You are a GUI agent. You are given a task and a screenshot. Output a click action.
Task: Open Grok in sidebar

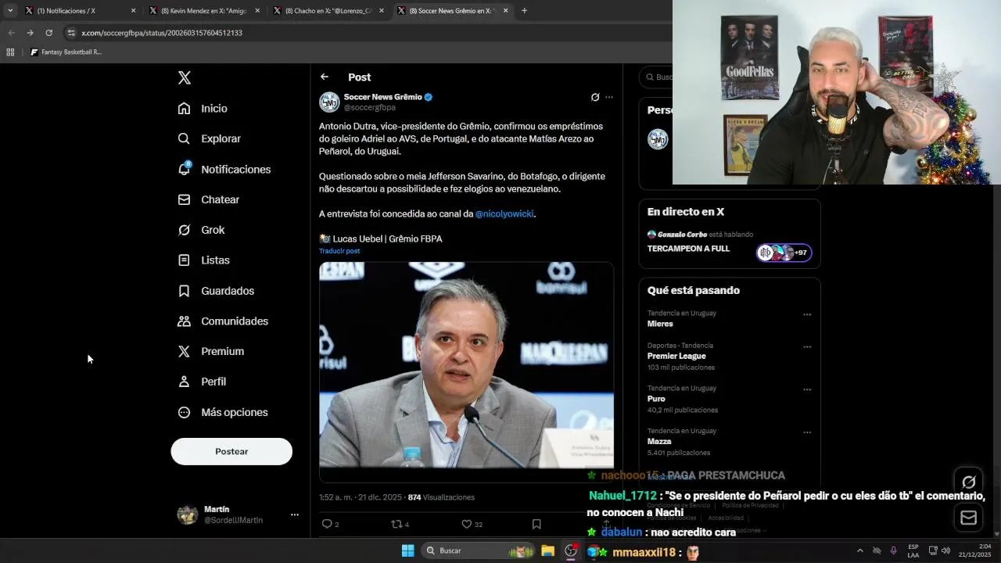pyautogui.click(x=201, y=230)
